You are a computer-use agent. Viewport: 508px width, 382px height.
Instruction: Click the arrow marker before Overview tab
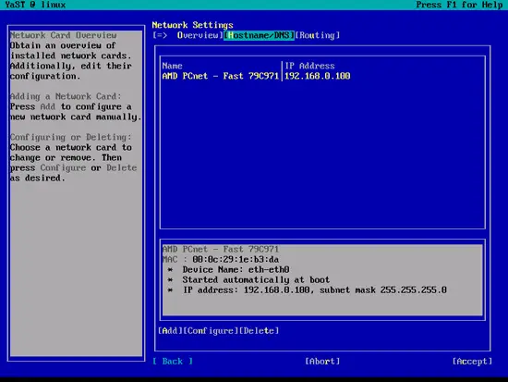tap(160, 35)
